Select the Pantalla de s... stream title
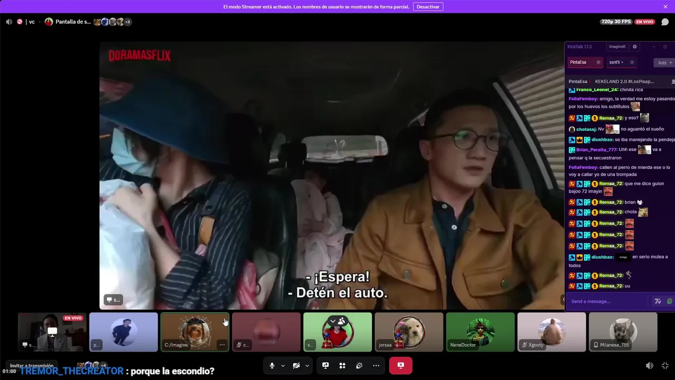 click(73, 22)
